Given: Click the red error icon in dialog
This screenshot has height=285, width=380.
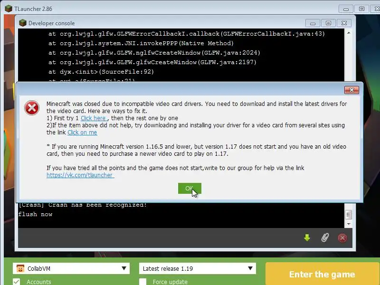Looking at the screenshot, I should [x=32, y=108].
